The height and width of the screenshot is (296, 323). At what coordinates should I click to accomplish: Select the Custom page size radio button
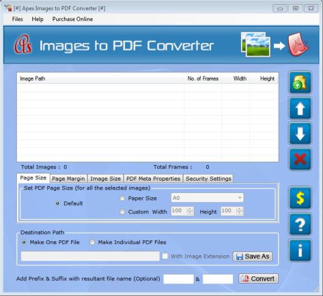coord(122,212)
